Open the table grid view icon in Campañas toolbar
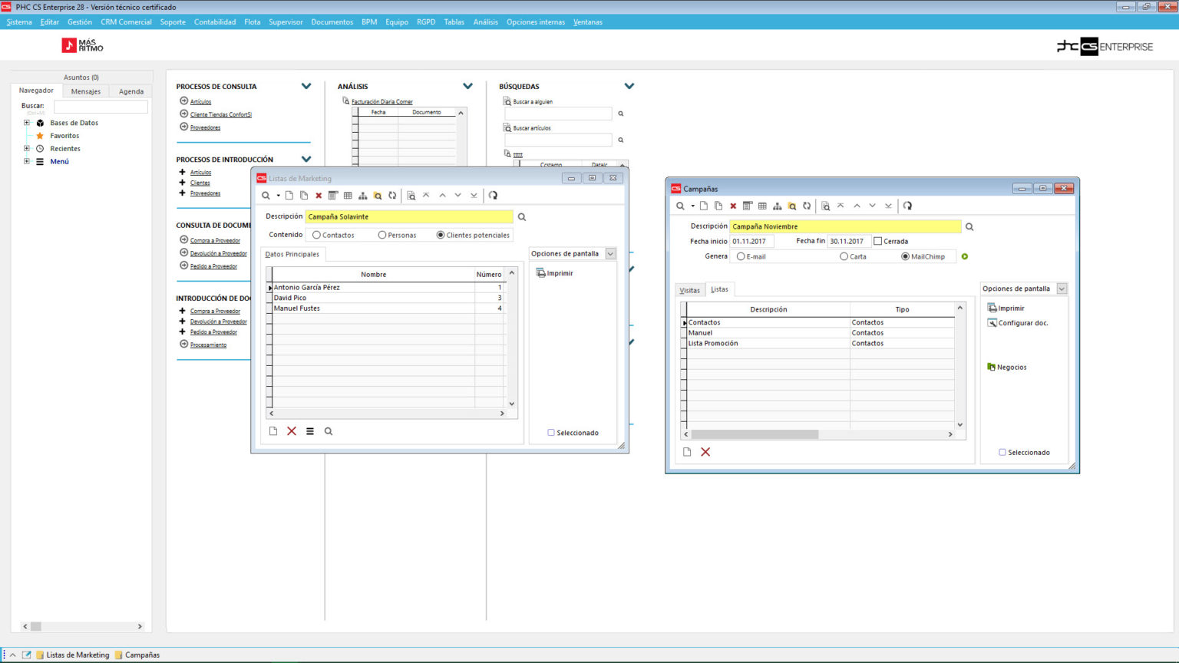 (762, 206)
